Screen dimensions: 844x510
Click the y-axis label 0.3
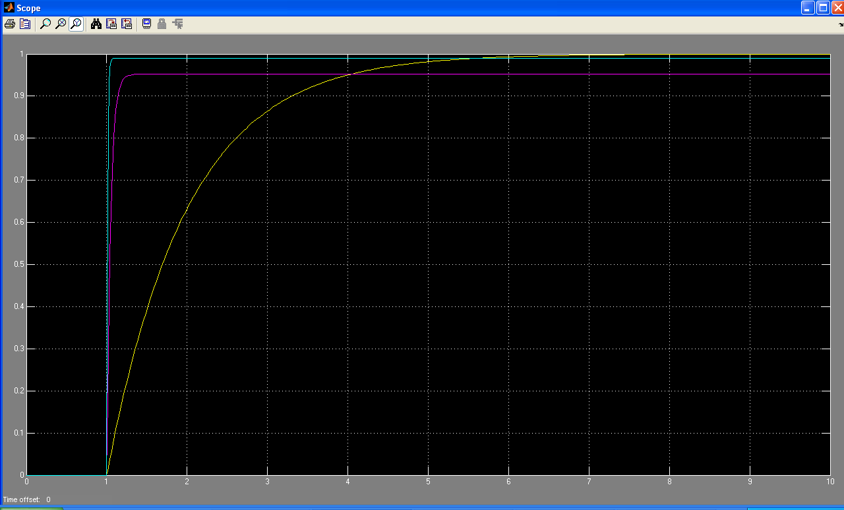tap(18, 349)
